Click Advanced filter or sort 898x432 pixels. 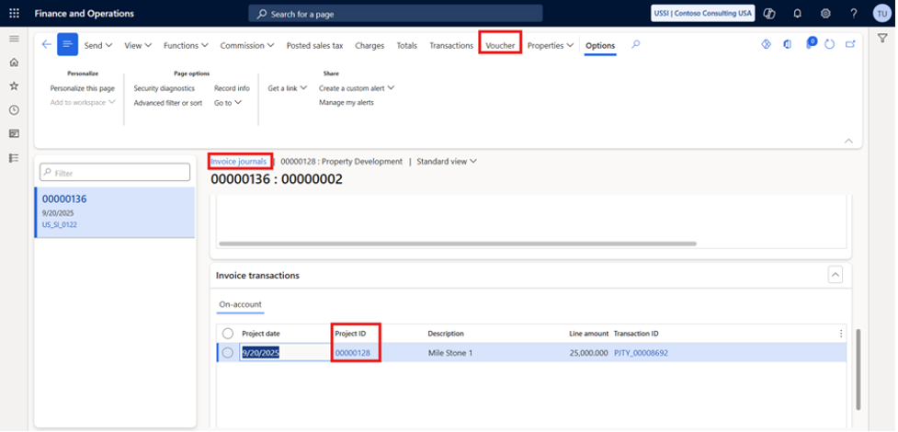tap(168, 103)
